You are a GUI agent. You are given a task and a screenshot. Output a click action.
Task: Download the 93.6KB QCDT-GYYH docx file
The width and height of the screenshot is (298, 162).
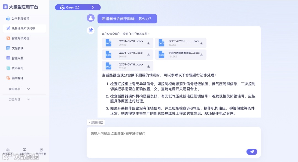point(202,43)
